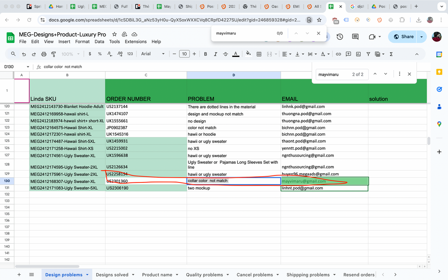Click the move to folder icon

124,34
